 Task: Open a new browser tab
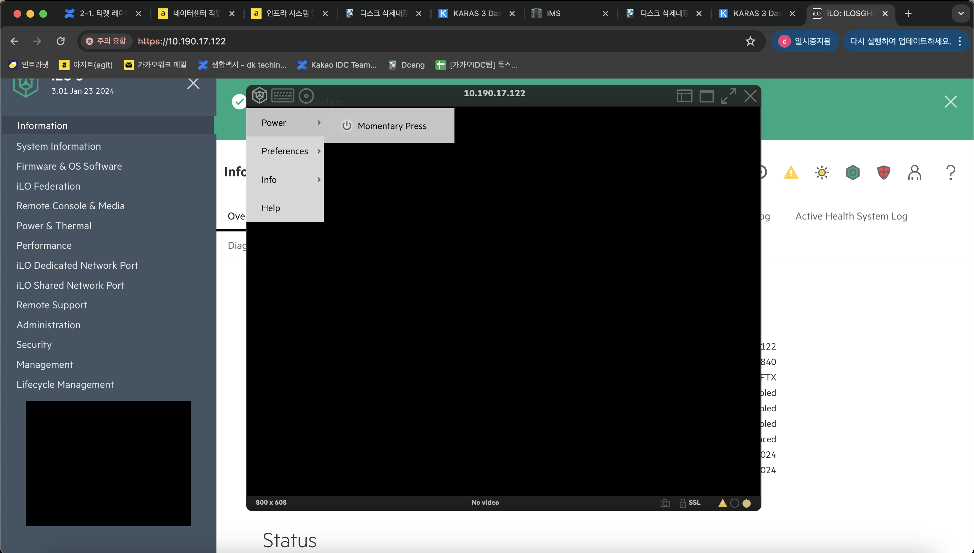point(908,14)
